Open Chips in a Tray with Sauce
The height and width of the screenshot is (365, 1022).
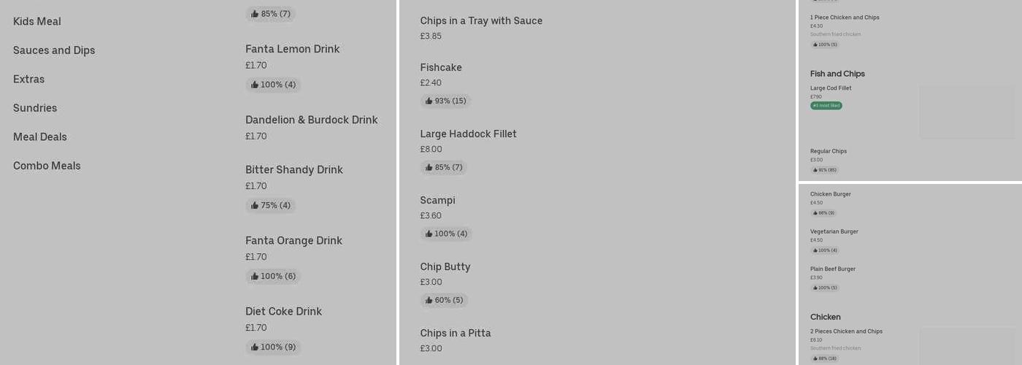pos(481,20)
